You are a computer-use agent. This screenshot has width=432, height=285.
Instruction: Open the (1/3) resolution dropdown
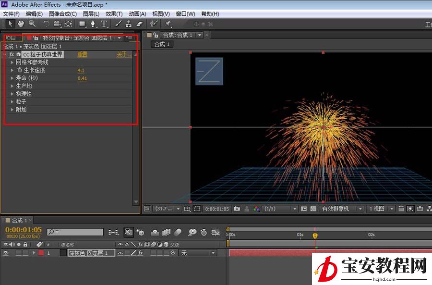click(280, 209)
